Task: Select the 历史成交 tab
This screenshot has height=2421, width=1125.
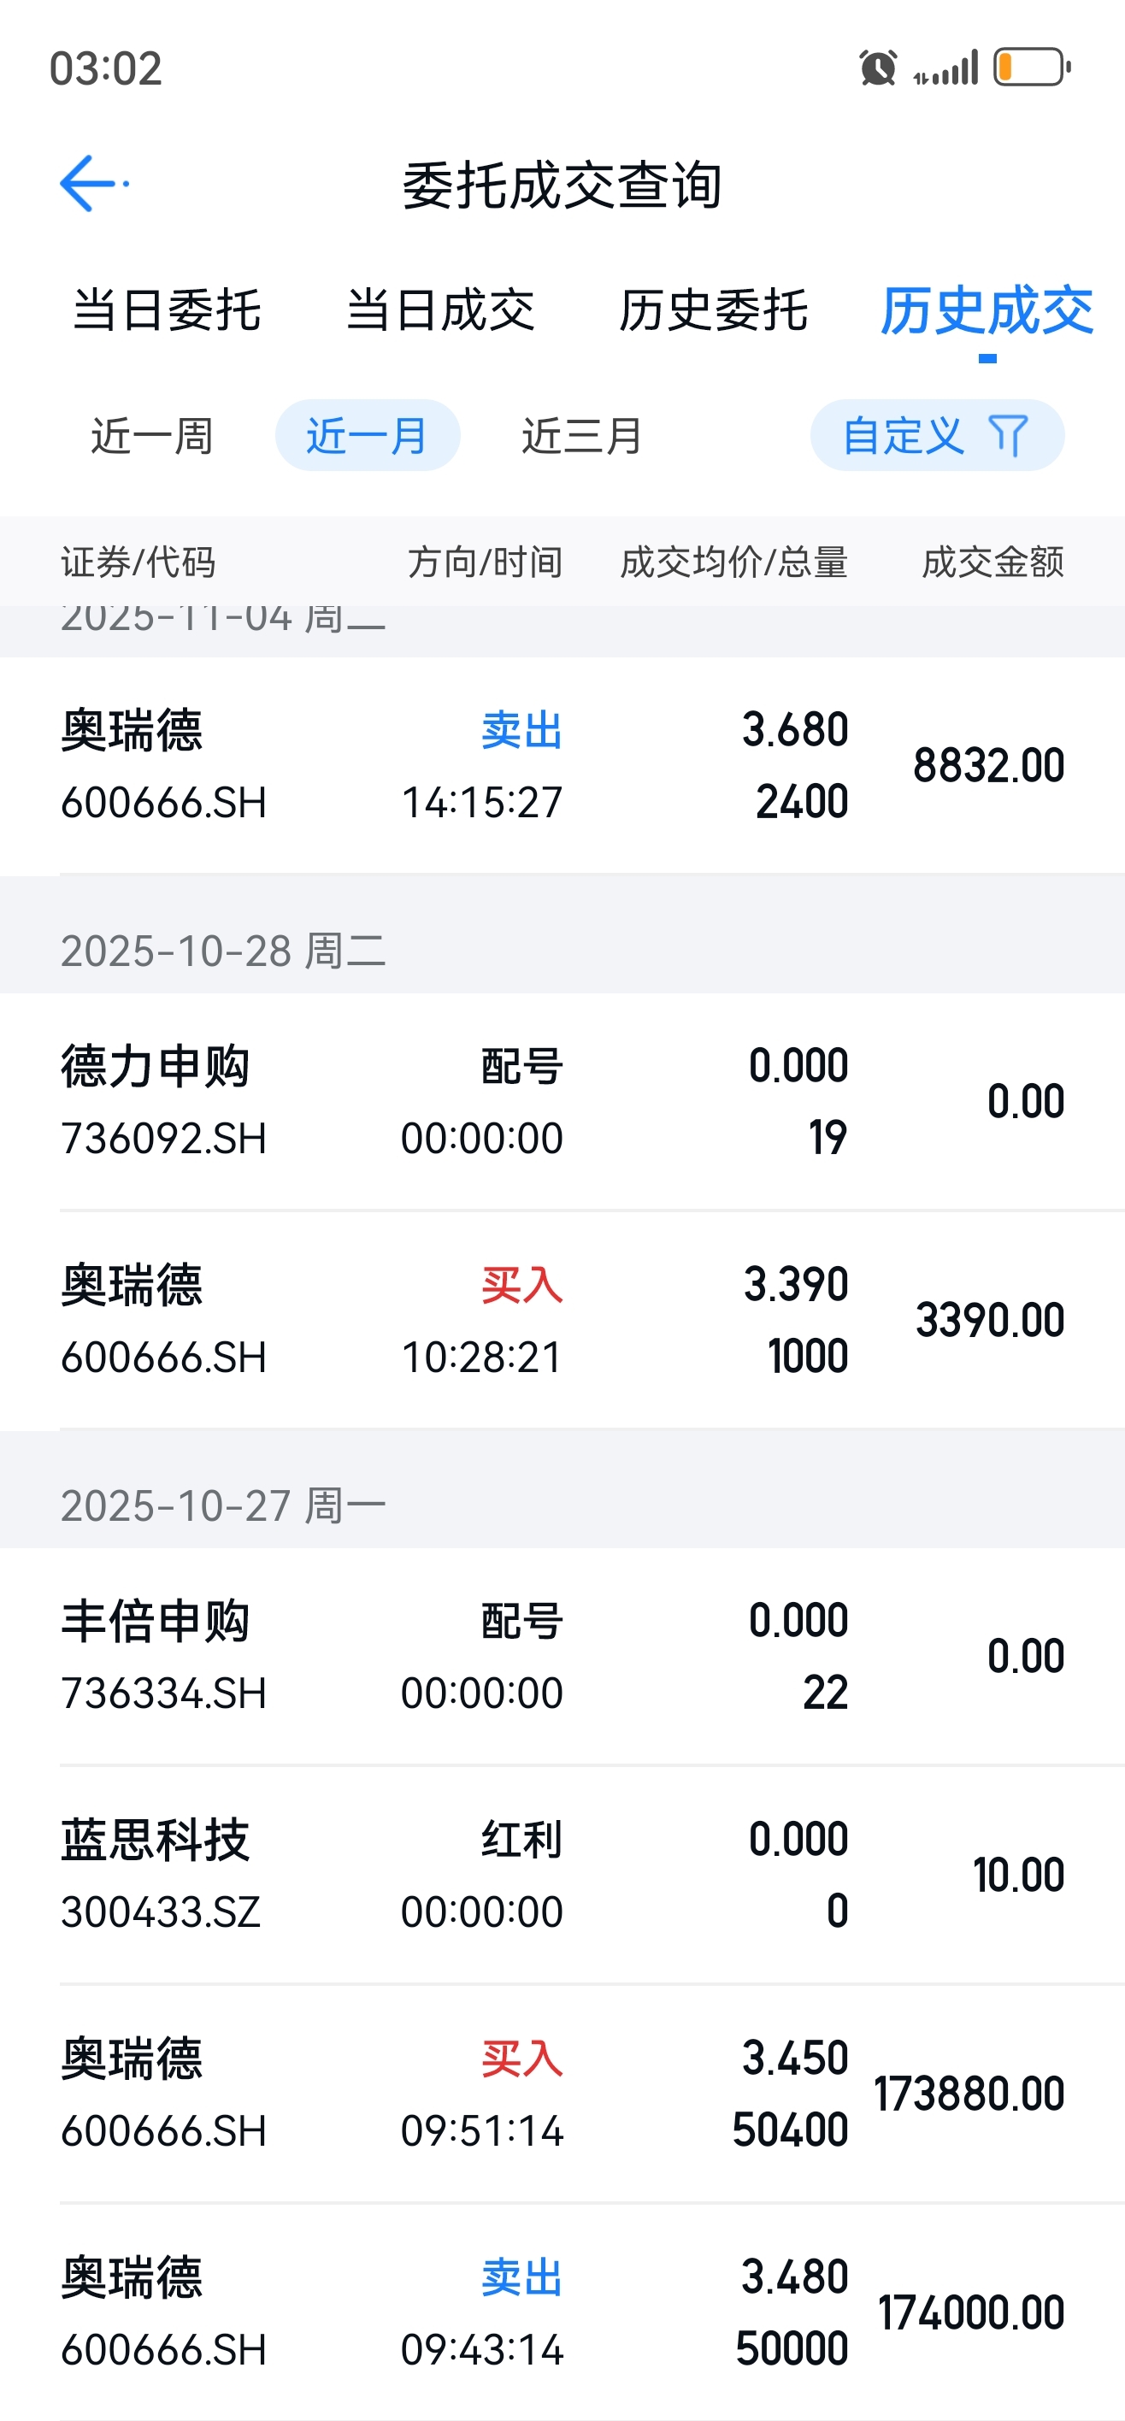Action: (x=987, y=311)
